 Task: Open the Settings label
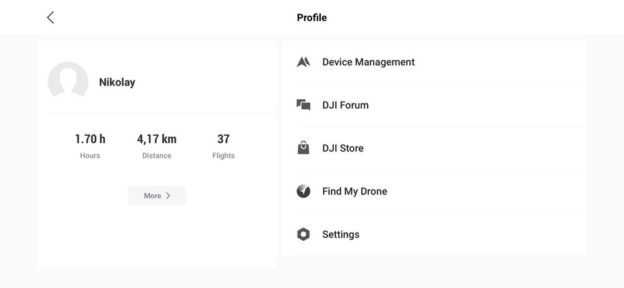coord(341,234)
